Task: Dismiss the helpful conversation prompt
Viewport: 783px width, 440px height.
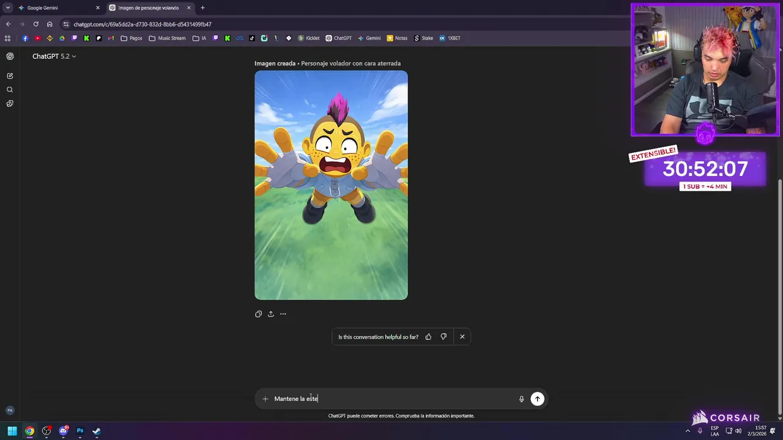Action: click(462, 337)
